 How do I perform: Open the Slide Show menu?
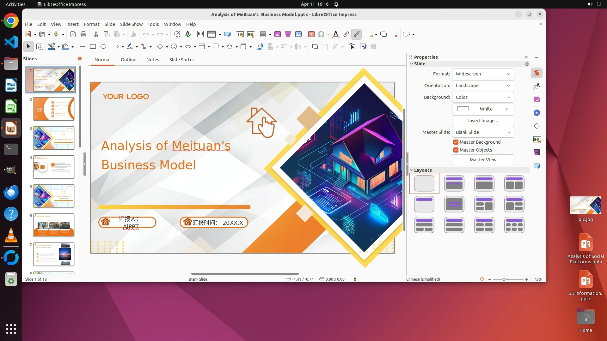(x=131, y=24)
